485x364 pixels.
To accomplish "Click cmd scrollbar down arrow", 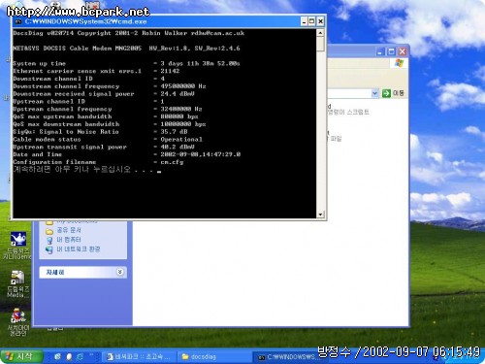I will point(320,215).
